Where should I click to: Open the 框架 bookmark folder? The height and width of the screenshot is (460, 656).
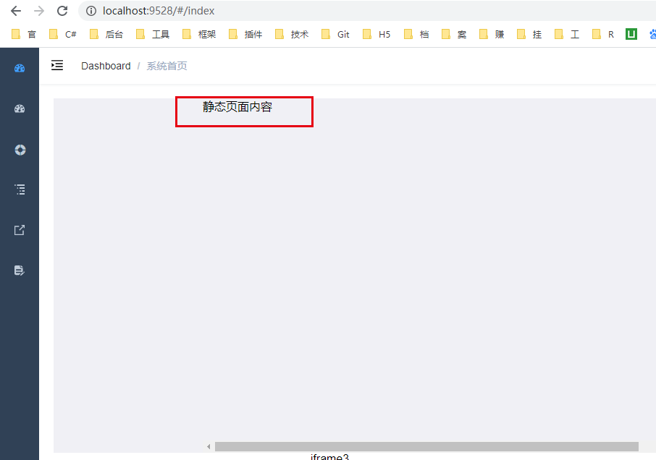pos(199,34)
